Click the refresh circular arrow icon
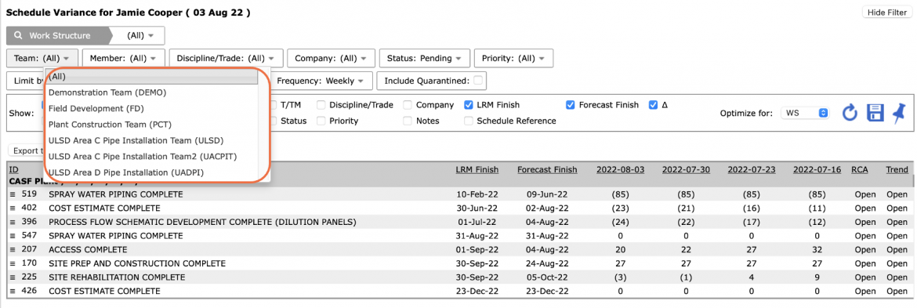The height and width of the screenshot is (308, 917). point(849,113)
